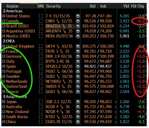Viewport: 149px width, 128px height.
Task: Select security BRAZIL6 ⅝ 35
Action: point(59,26)
